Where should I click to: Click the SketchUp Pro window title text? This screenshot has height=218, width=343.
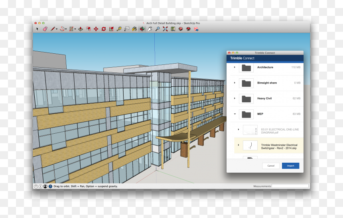coord(173,23)
